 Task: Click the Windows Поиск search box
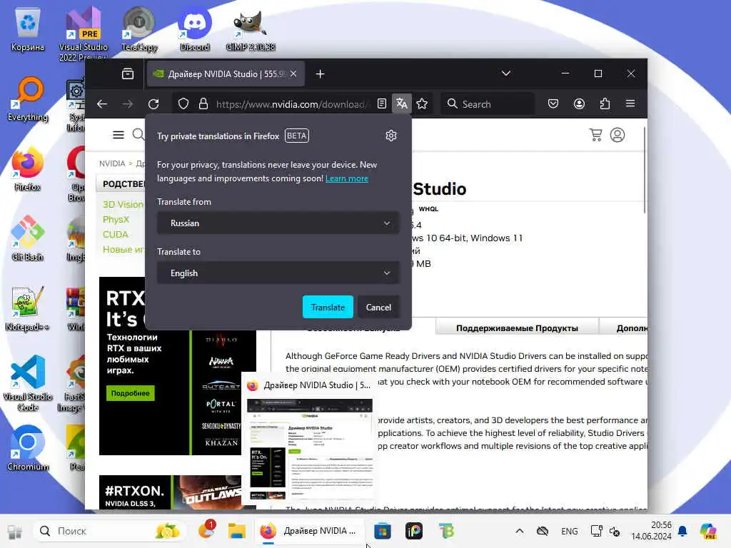coord(110,531)
